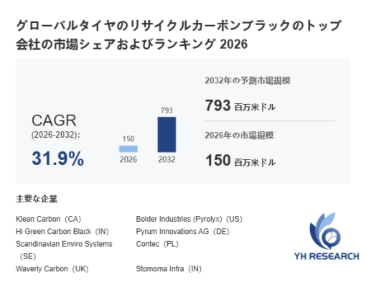This screenshot has width=366, height=287.
Task: Click the 2032年の予測市場規模 heading
Action: (x=248, y=80)
